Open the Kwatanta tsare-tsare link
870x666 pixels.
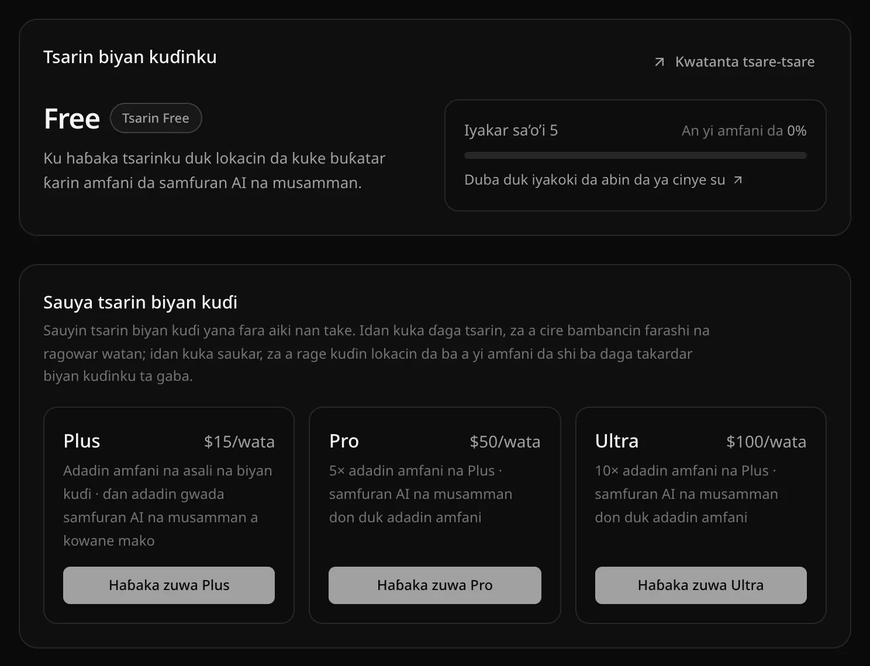[x=734, y=62]
